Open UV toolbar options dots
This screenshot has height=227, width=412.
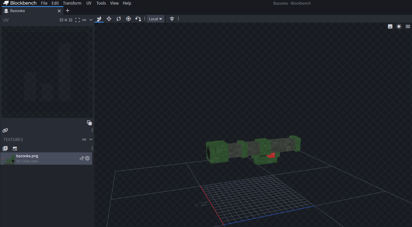click(x=92, y=130)
